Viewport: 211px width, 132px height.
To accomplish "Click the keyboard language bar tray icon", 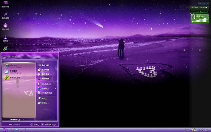I will [x=187, y=130].
